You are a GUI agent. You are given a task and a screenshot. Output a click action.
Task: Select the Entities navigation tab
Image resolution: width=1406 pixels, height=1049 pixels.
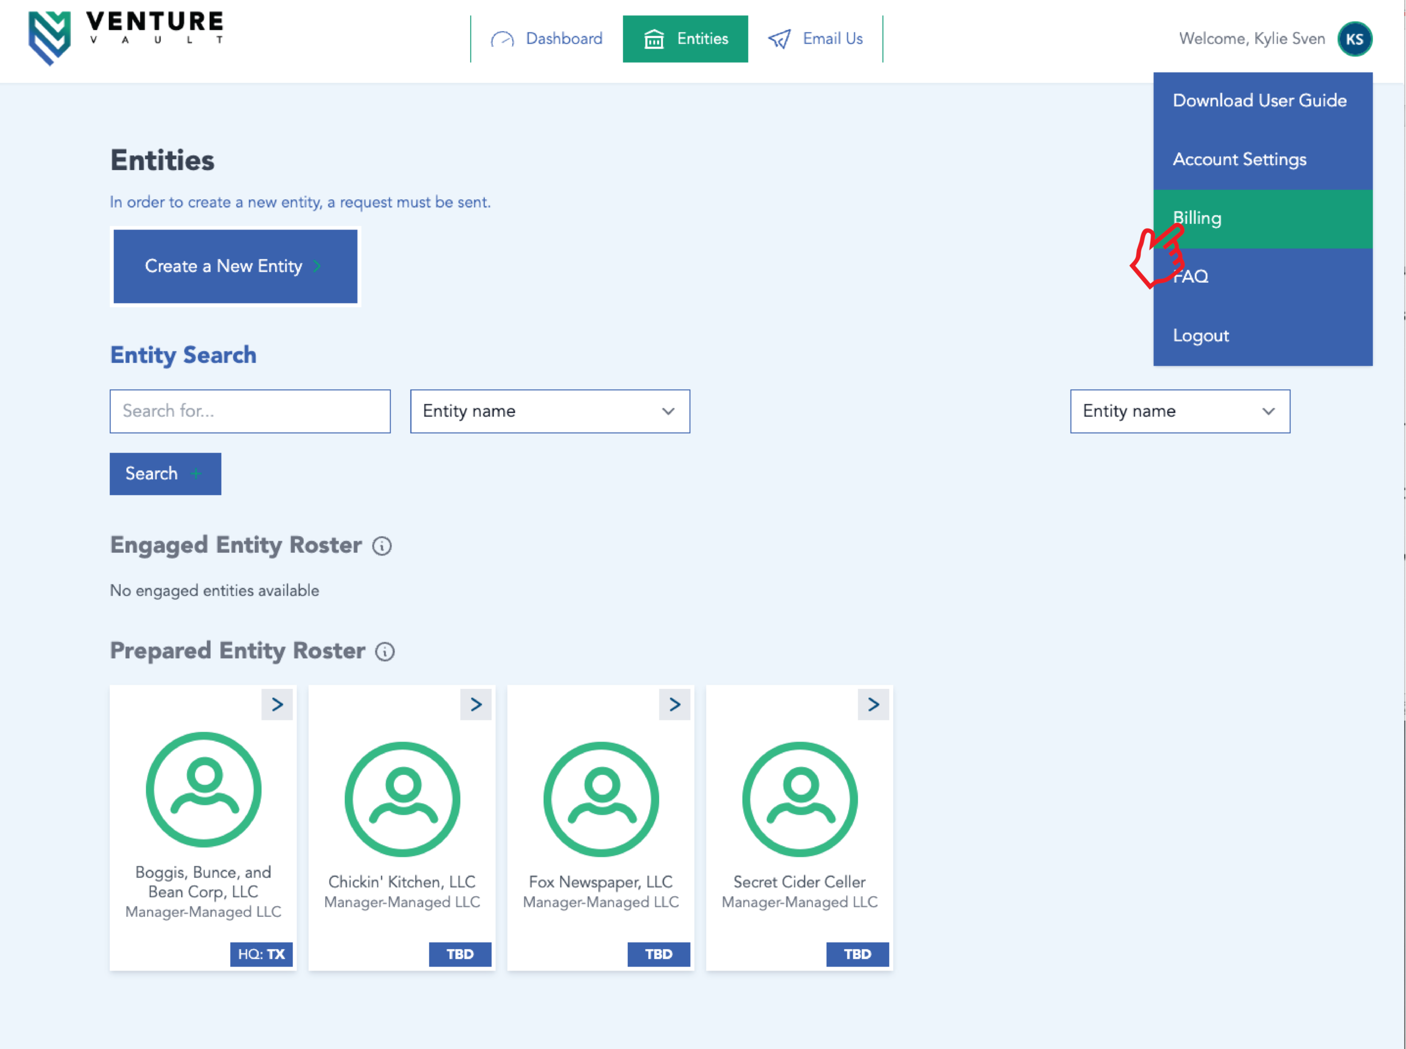point(685,40)
